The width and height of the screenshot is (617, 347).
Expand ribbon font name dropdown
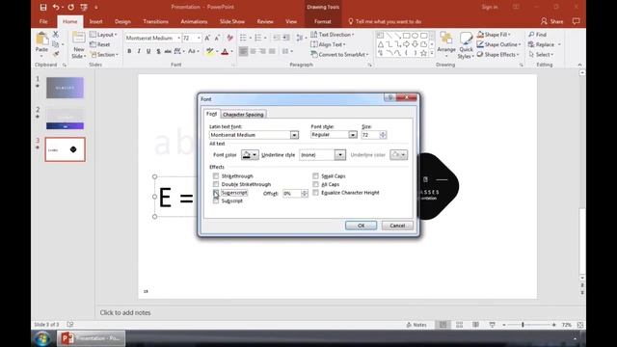tap(178, 38)
